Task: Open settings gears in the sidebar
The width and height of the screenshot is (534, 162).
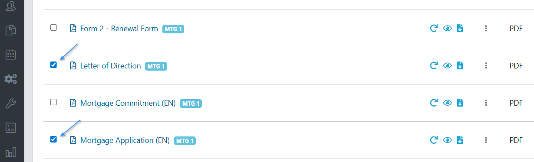Action: 10,79
